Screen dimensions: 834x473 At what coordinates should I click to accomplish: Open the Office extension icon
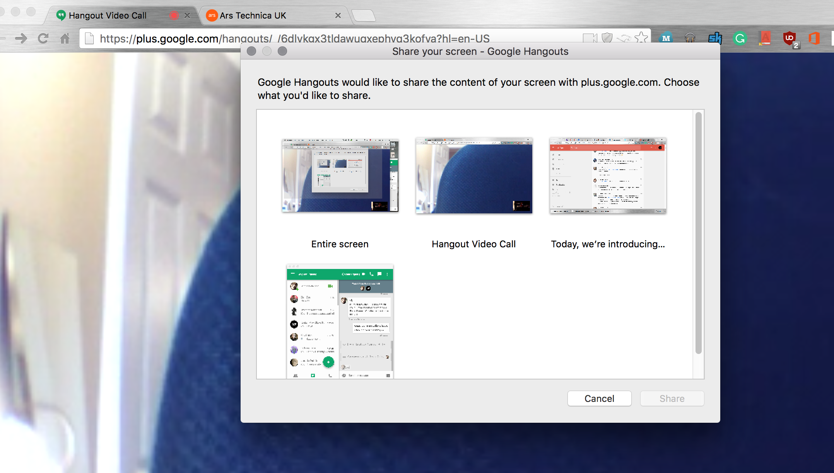[814, 38]
